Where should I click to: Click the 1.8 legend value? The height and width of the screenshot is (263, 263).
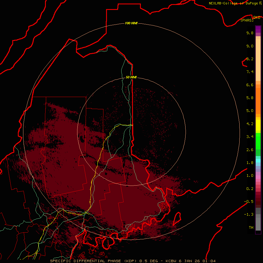click(250, 163)
